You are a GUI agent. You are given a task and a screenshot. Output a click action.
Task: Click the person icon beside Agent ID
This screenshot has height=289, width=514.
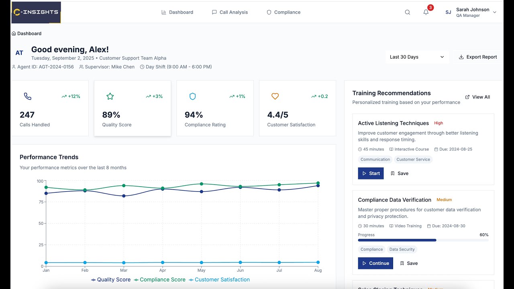14,67
